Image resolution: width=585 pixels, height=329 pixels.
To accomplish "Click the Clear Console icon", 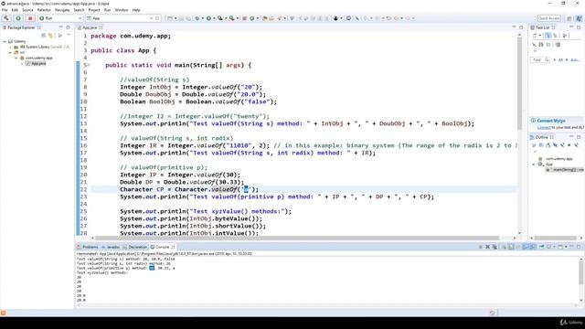I will coord(504,247).
